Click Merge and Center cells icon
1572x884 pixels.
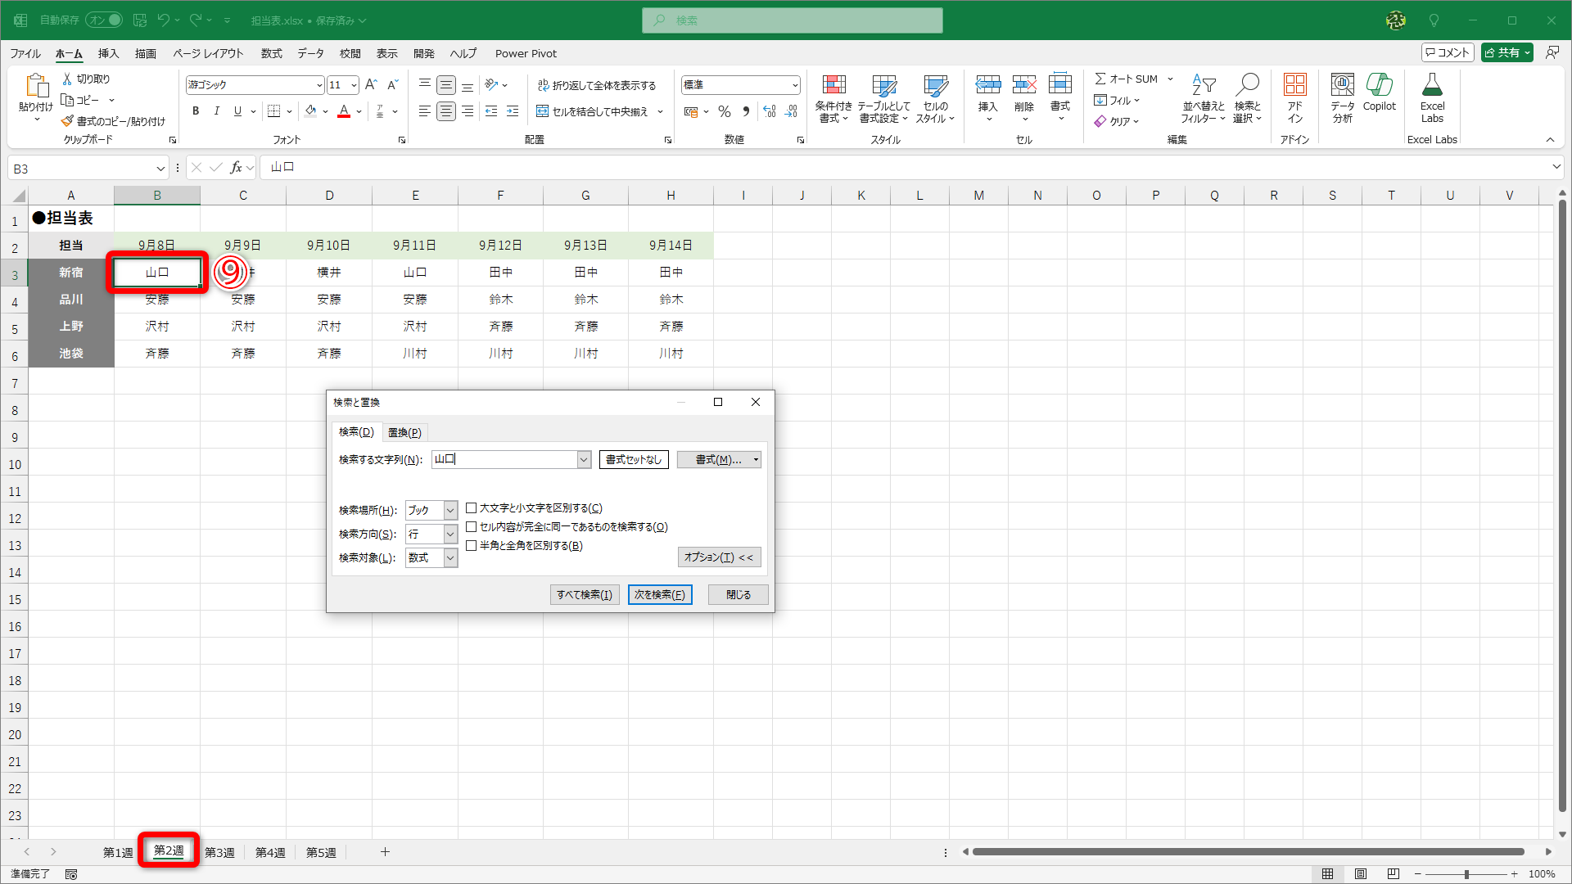(542, 111)
